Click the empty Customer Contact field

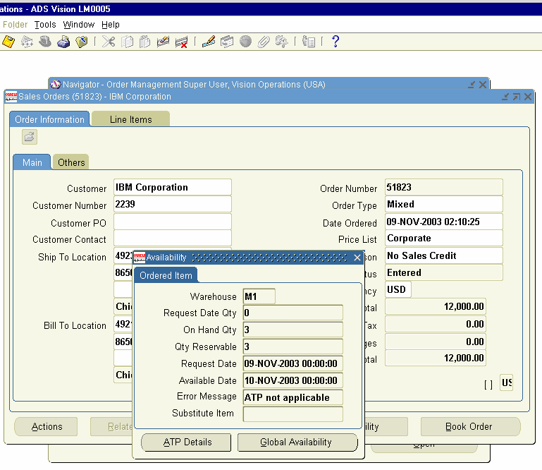(x=173, y=238)
